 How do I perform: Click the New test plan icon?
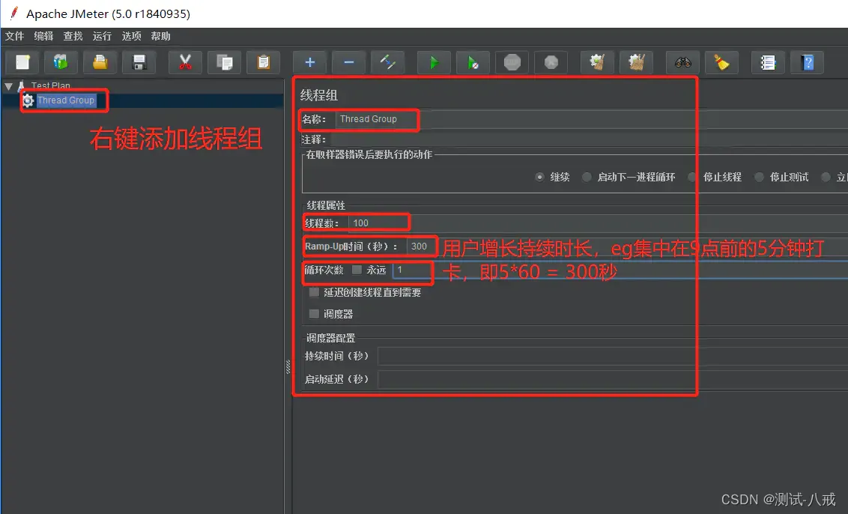point(22,63)
